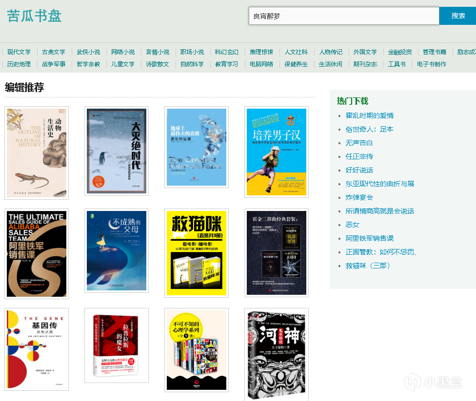Open the 不可不知的心理学系列 book cover
The image size is (476, 401).
pyautogui.click(x=197, y=350)
